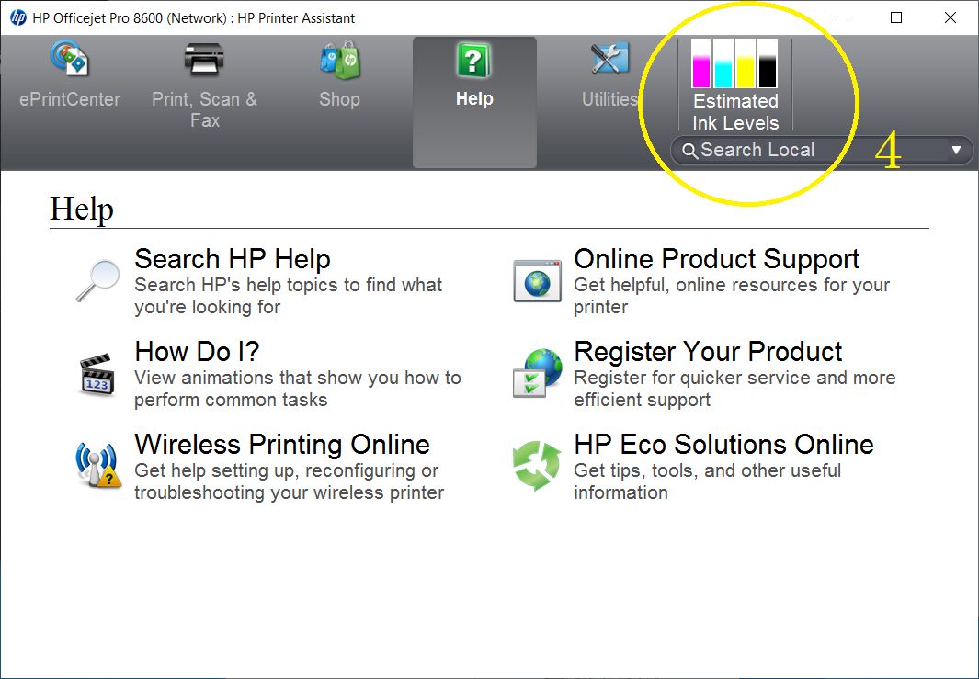This screenshot has width=979, height=679.
Task: Click the text "Get tips, tools, and other useful"
Action: (x=708, y=470)
